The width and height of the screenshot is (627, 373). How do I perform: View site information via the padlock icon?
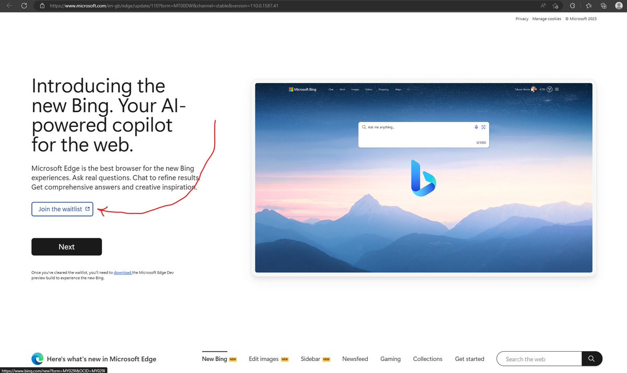(x=42, y=5)
